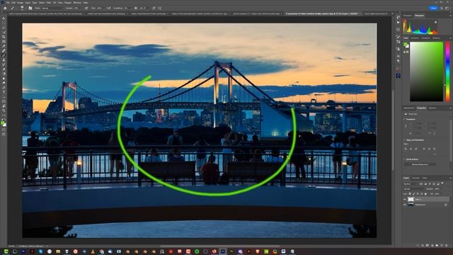The height and width of the screenshot is (255, 453).
Task: Click the vertical hue spectrum slider
Action: [447, 72]
